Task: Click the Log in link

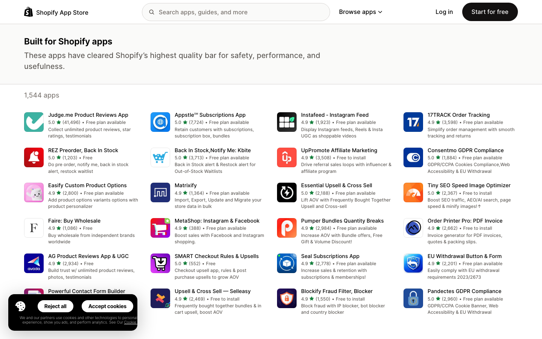Action: point(444,12)
